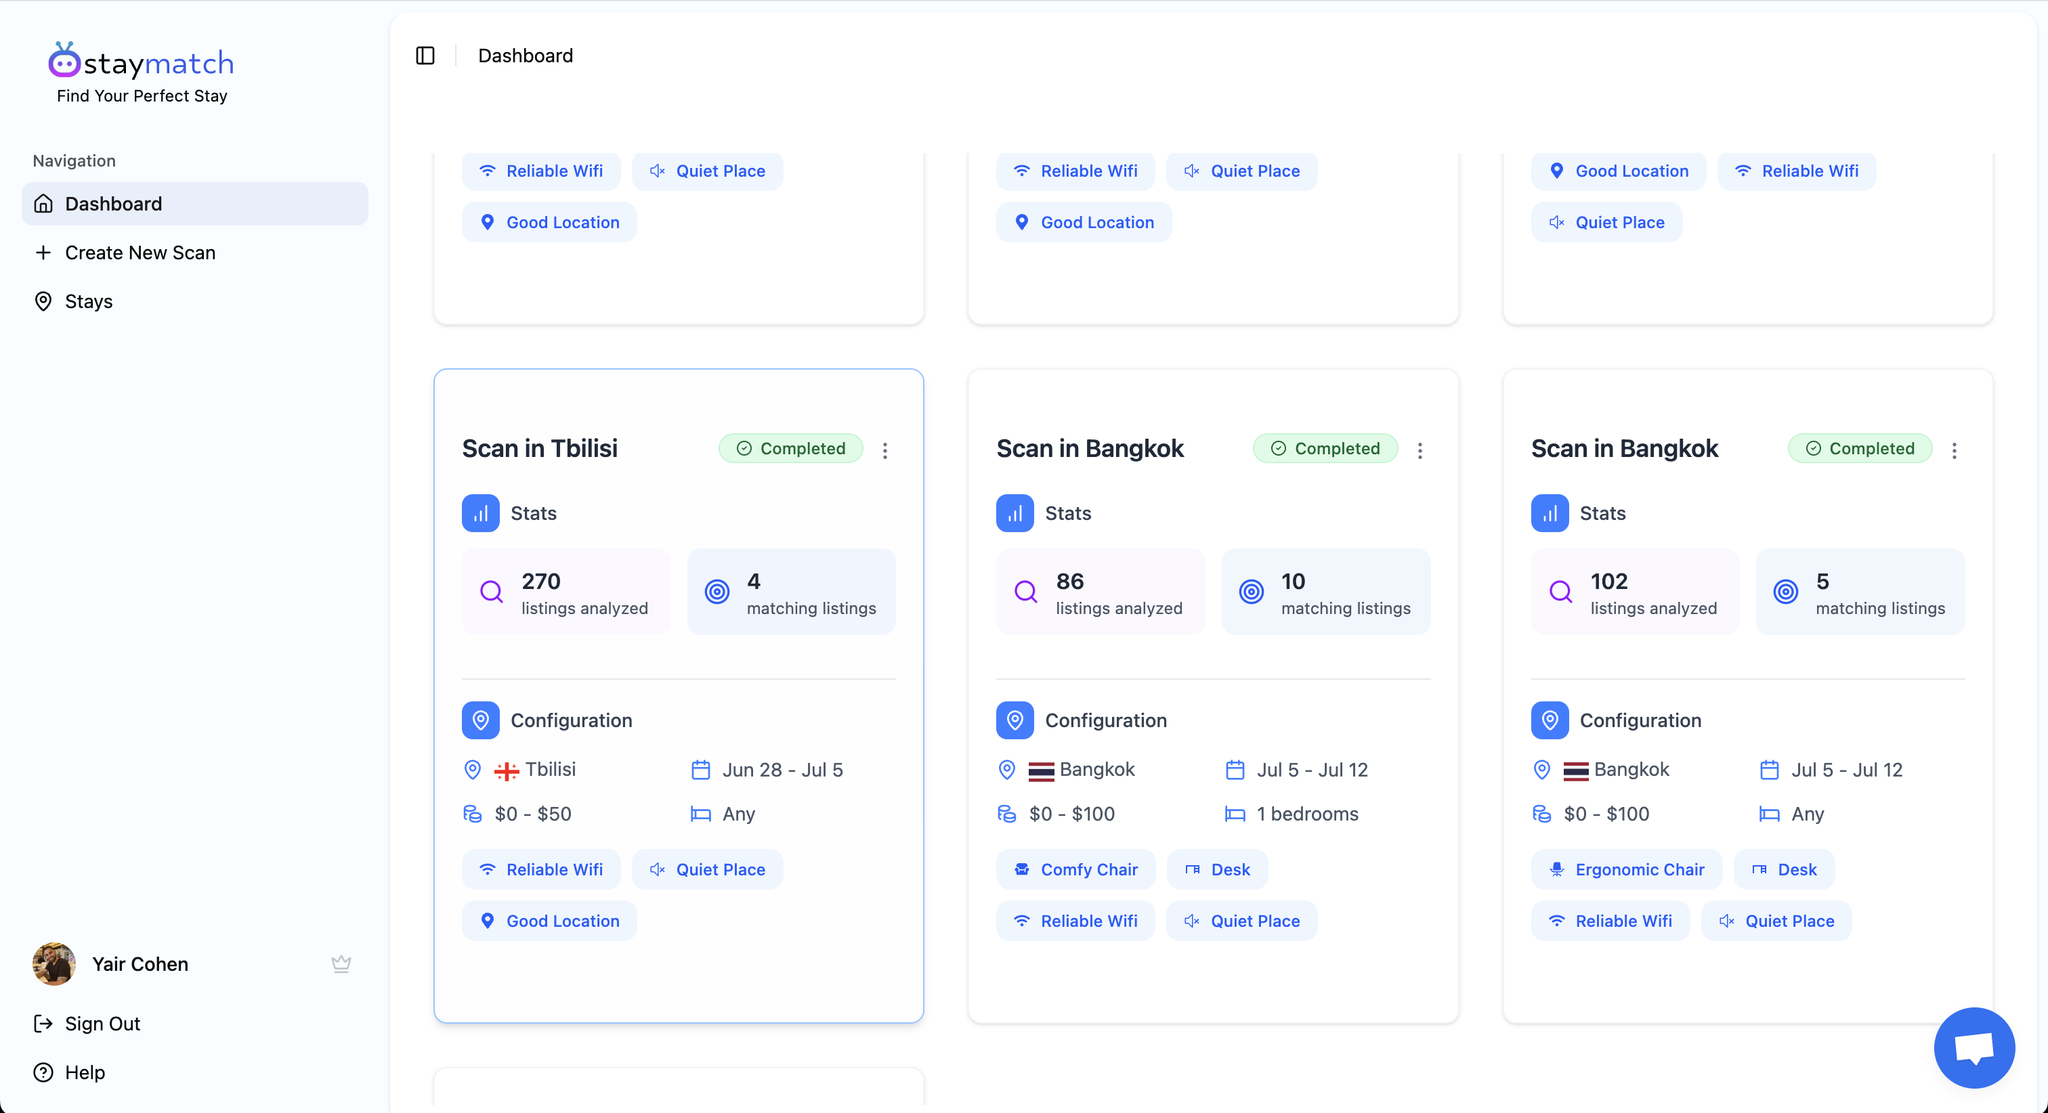The image size is (2048, 1113).
Task: Open options menu for 102-listings Bangkok scan
Action: 1954,451
